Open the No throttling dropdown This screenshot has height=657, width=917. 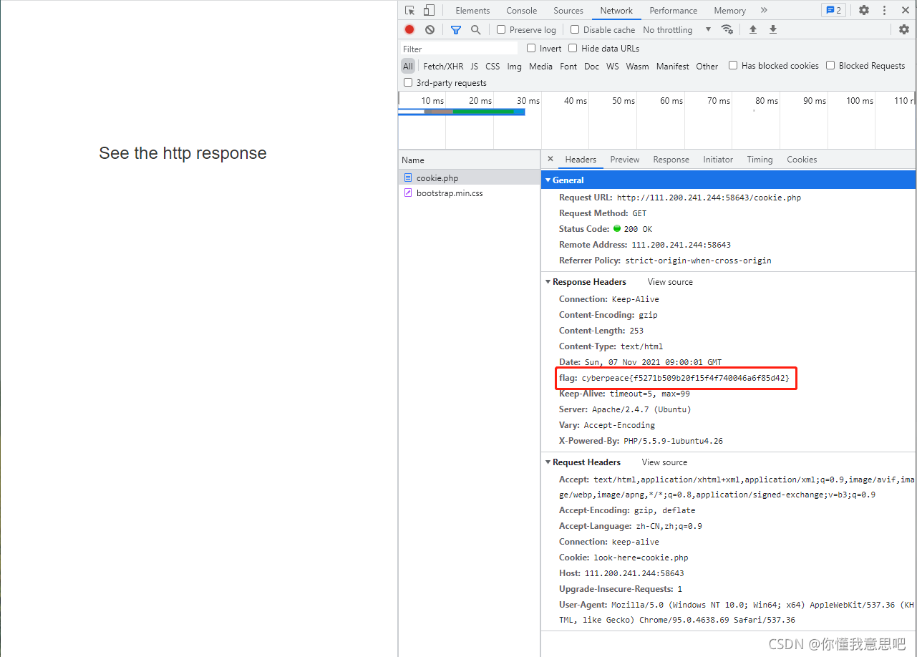(x=676, y=29)
